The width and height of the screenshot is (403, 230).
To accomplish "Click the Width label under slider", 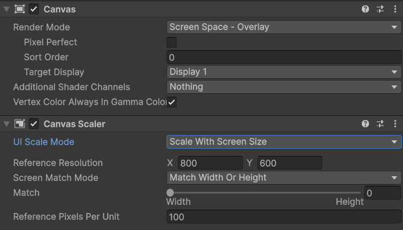I will tap(179, 202).
